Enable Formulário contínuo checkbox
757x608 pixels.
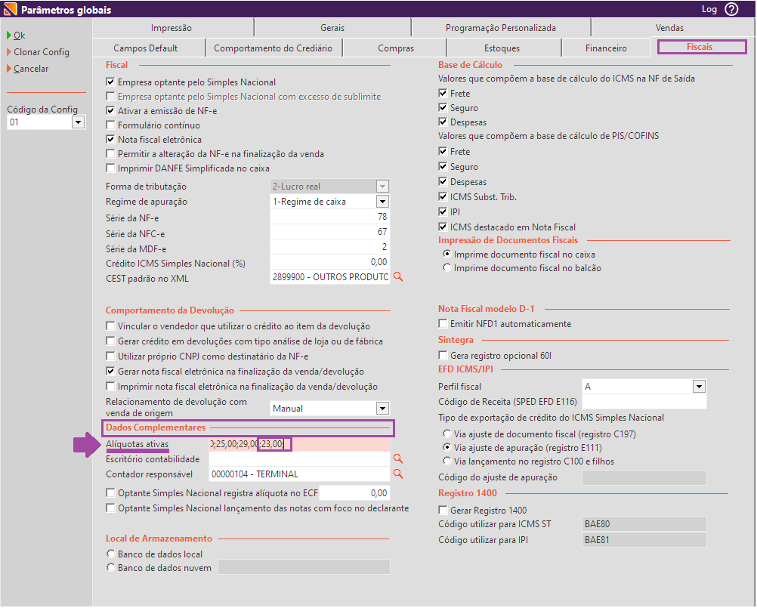110,125
